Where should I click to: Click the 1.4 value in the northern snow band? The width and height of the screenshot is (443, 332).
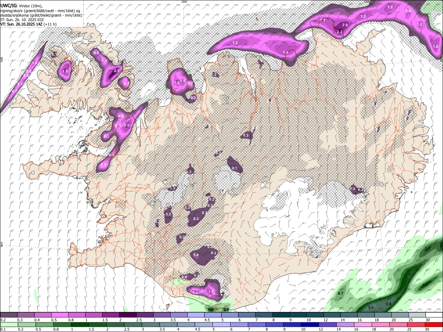tap(286, 53)
